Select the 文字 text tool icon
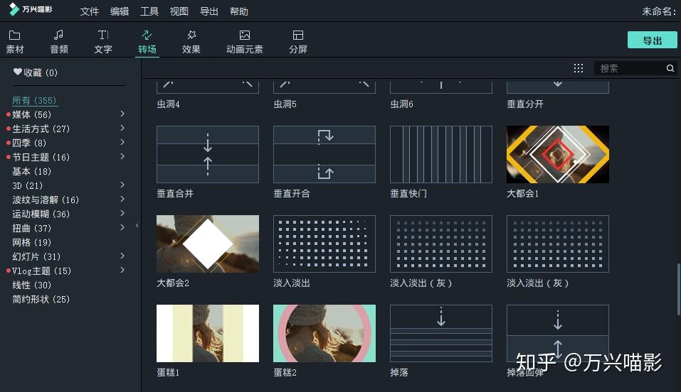 click(103, 35)
